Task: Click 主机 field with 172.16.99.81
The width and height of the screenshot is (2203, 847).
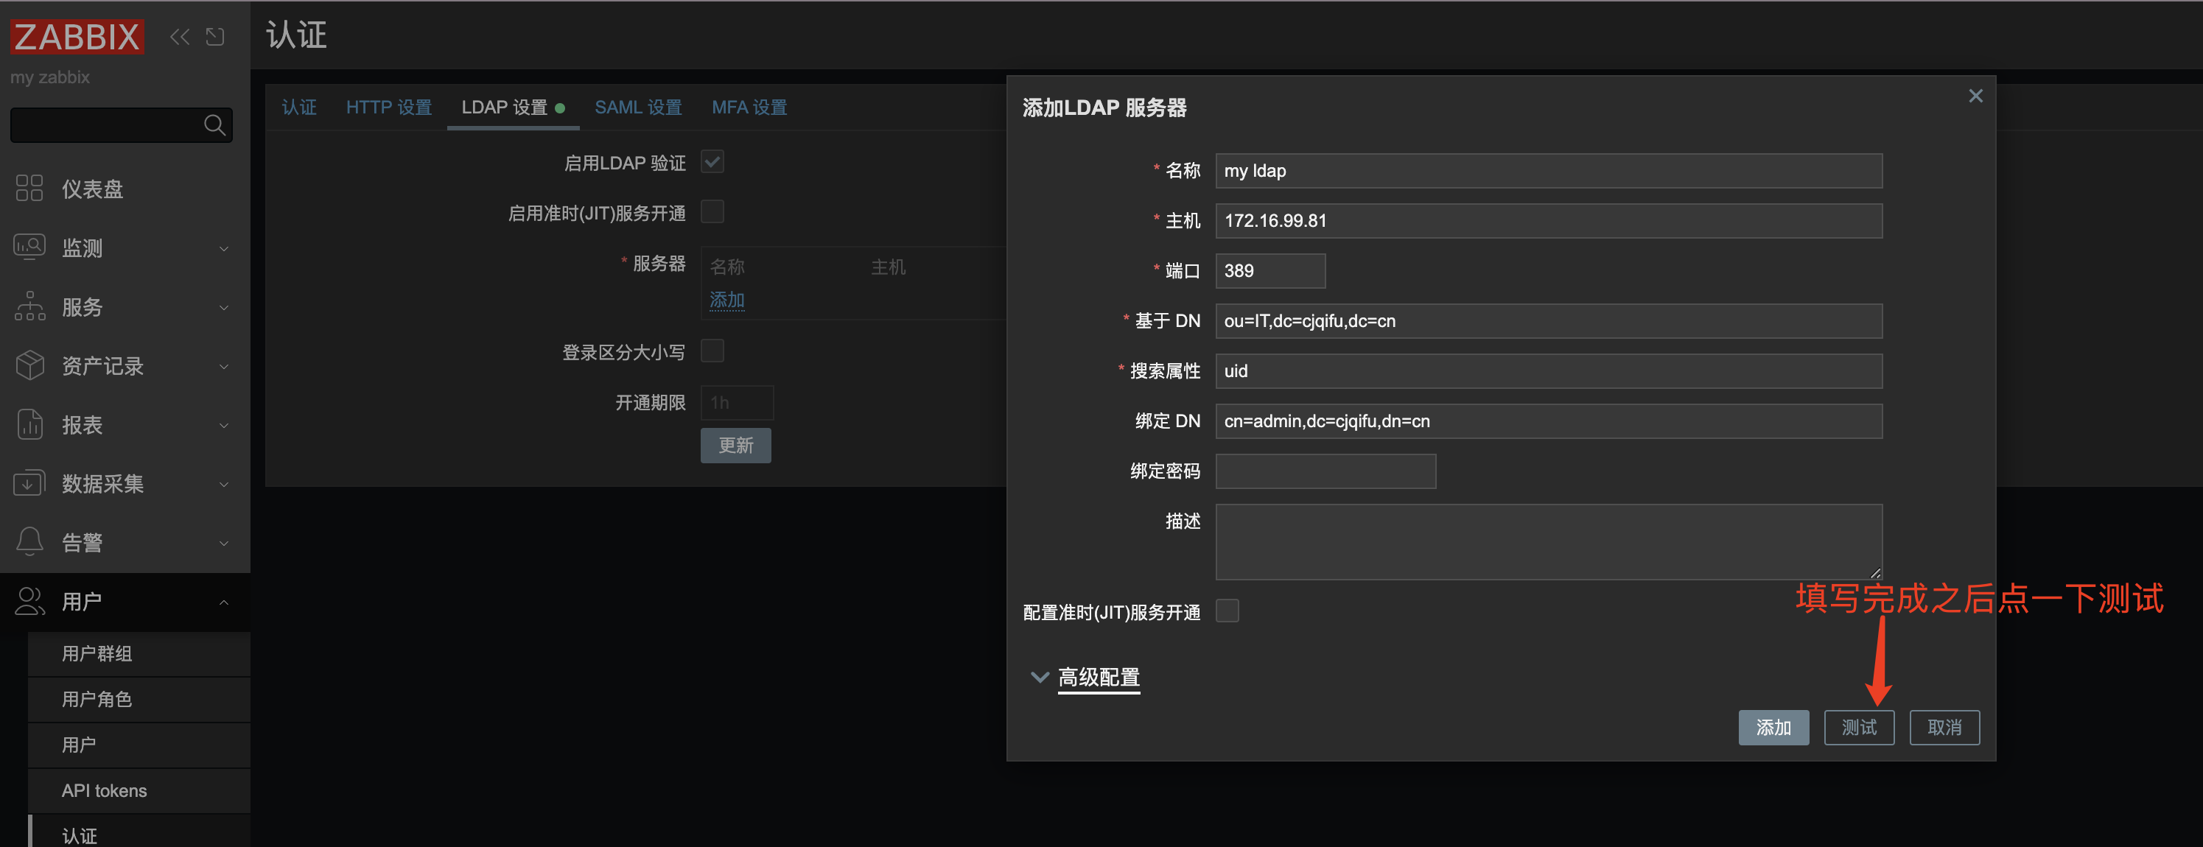Action: 1549,220
